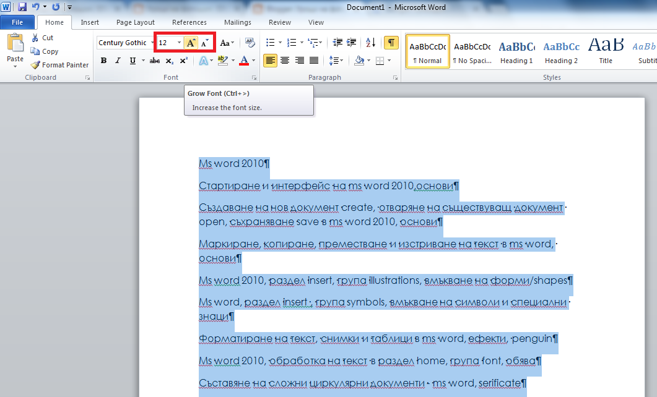Open the Clipboard pane launcher
Image resolution: width=657 pixels, height=397 pixels.
coord(87,78)
